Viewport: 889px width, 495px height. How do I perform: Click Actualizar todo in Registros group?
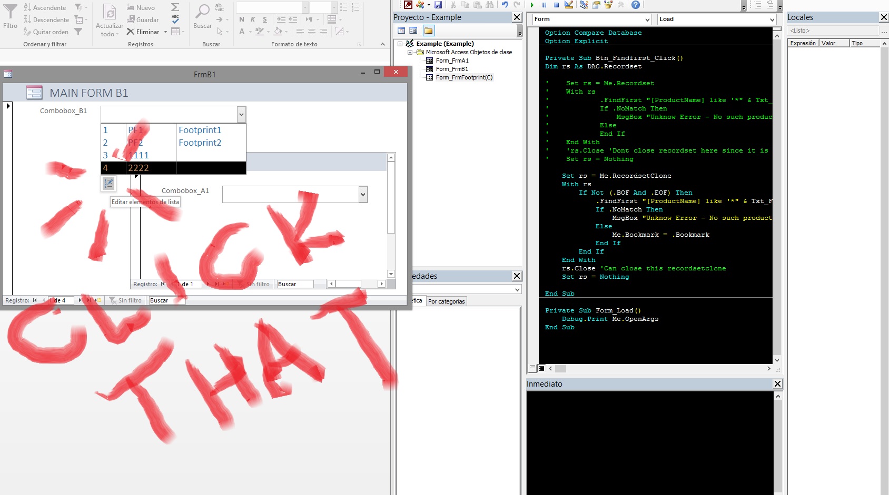(x=110, y=20)
